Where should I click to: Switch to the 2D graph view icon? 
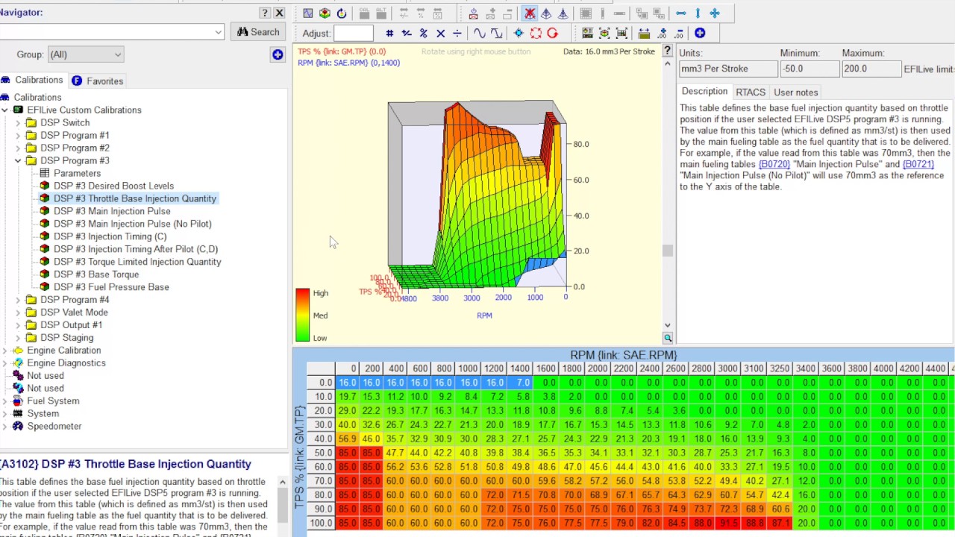pos(308,13)
